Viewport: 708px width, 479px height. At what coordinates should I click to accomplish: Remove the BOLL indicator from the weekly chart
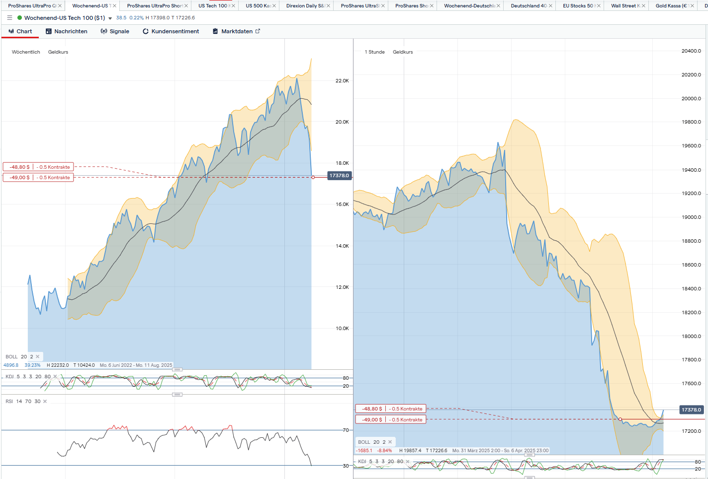point(38,357)
